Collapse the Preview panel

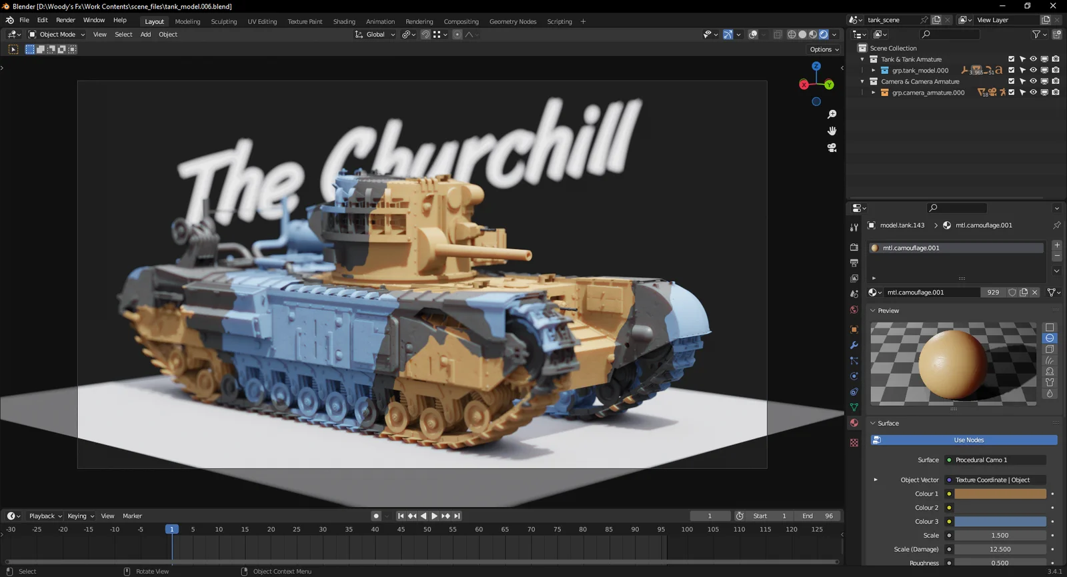click(872, 310)
